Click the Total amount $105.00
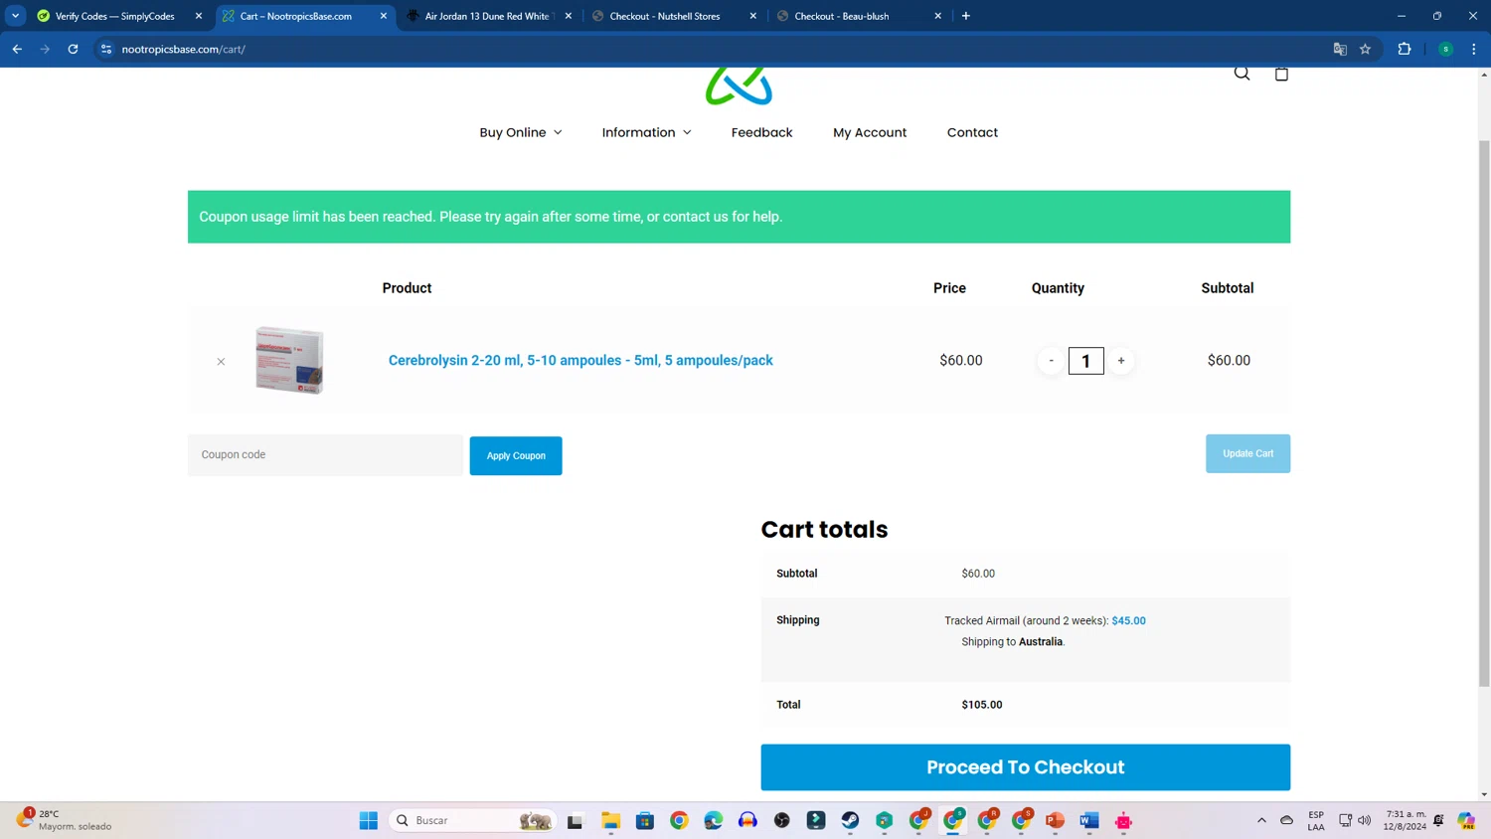Image resolution: width=1491 pixels, height=839 pixels. [982, 705]
